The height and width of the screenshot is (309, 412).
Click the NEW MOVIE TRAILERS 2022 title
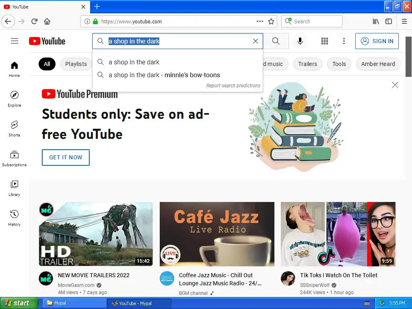pyautogui.click(x=94, y=275)
